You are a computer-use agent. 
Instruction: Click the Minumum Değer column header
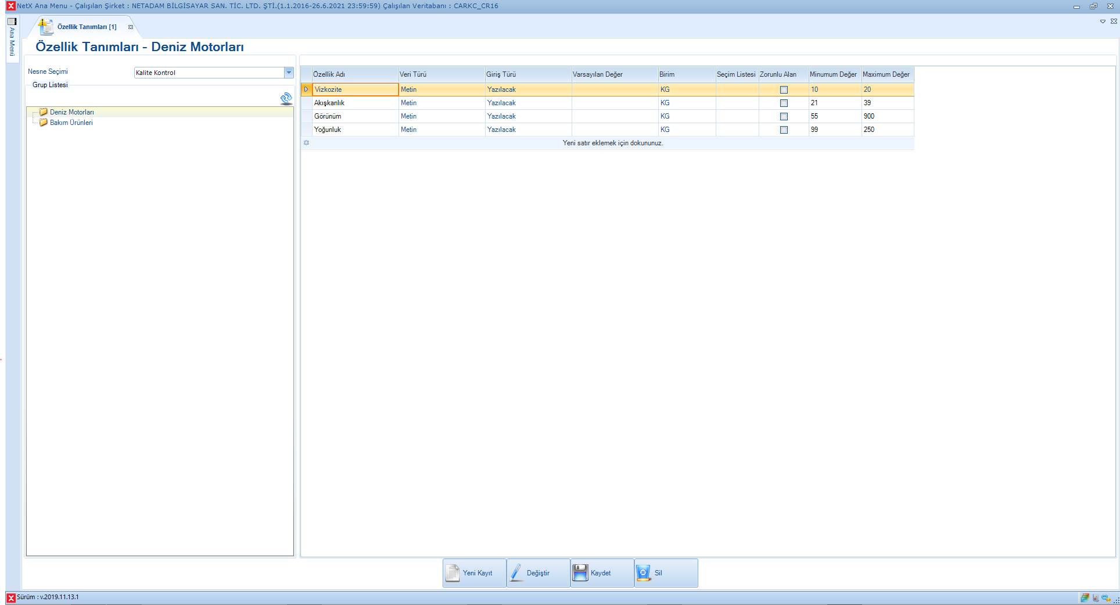click(834, 74)
